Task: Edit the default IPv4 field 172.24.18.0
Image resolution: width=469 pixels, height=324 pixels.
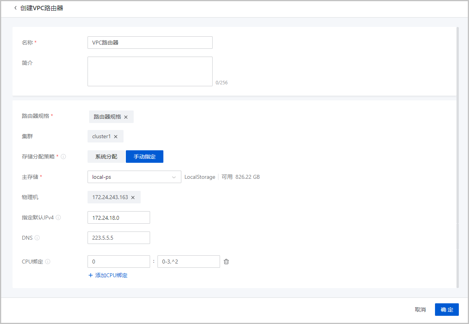Action: coord(119,217)
